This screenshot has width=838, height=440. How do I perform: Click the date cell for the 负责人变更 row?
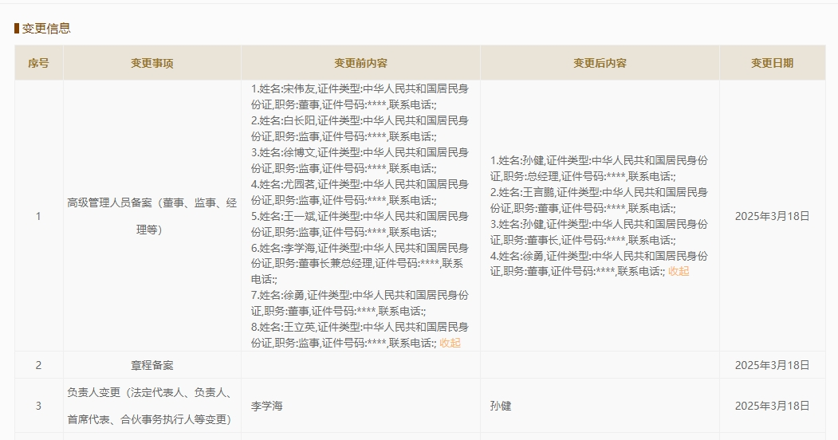point(772,406)
